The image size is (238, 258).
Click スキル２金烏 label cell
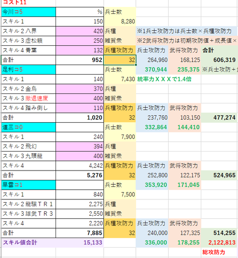[x=28, y=89]
